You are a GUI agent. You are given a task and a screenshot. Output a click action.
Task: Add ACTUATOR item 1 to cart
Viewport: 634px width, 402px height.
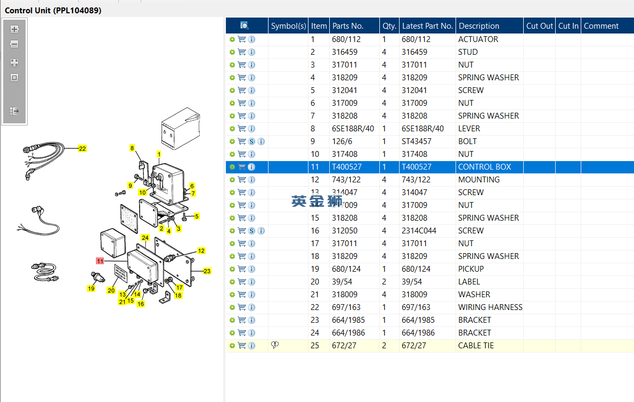coord(242,39)
